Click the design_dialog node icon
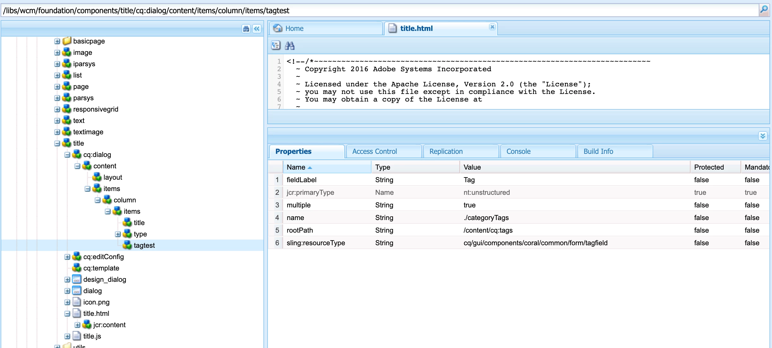The width and height of the screenshot is (772, 348). point(77,279)
